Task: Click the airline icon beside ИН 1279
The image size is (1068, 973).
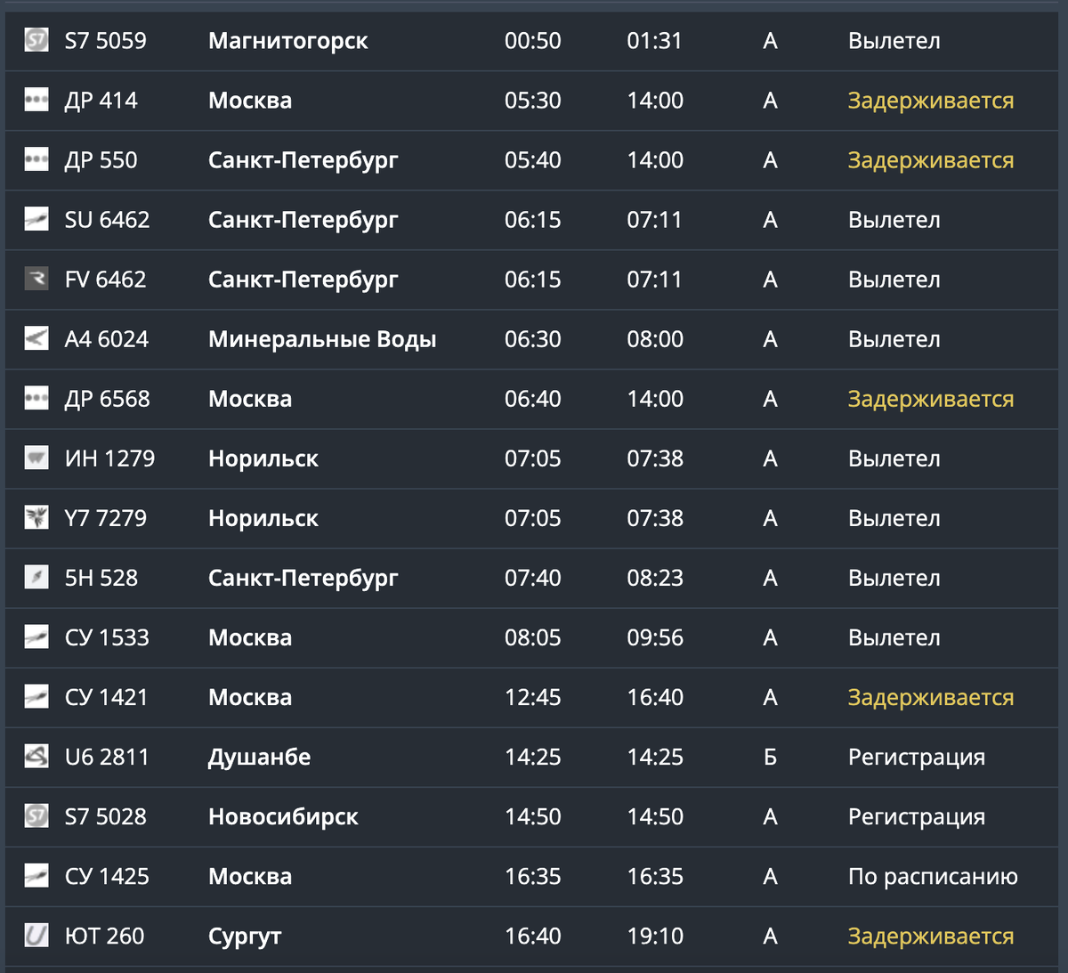Action: (36, 458)
